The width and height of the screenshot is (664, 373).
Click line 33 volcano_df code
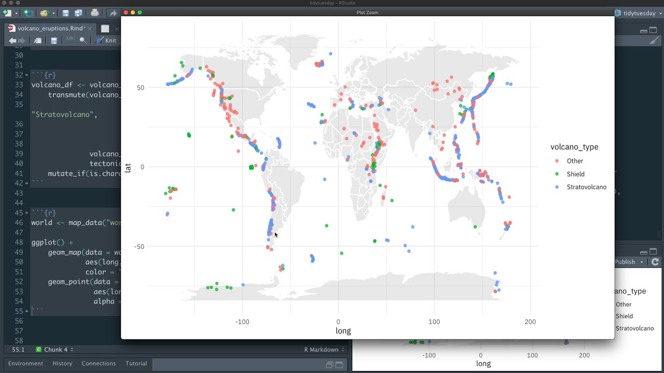(x=76, y=85)
